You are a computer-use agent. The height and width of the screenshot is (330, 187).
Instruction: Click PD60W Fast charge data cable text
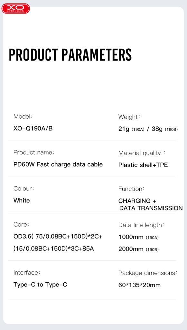(x=58, y=164)
